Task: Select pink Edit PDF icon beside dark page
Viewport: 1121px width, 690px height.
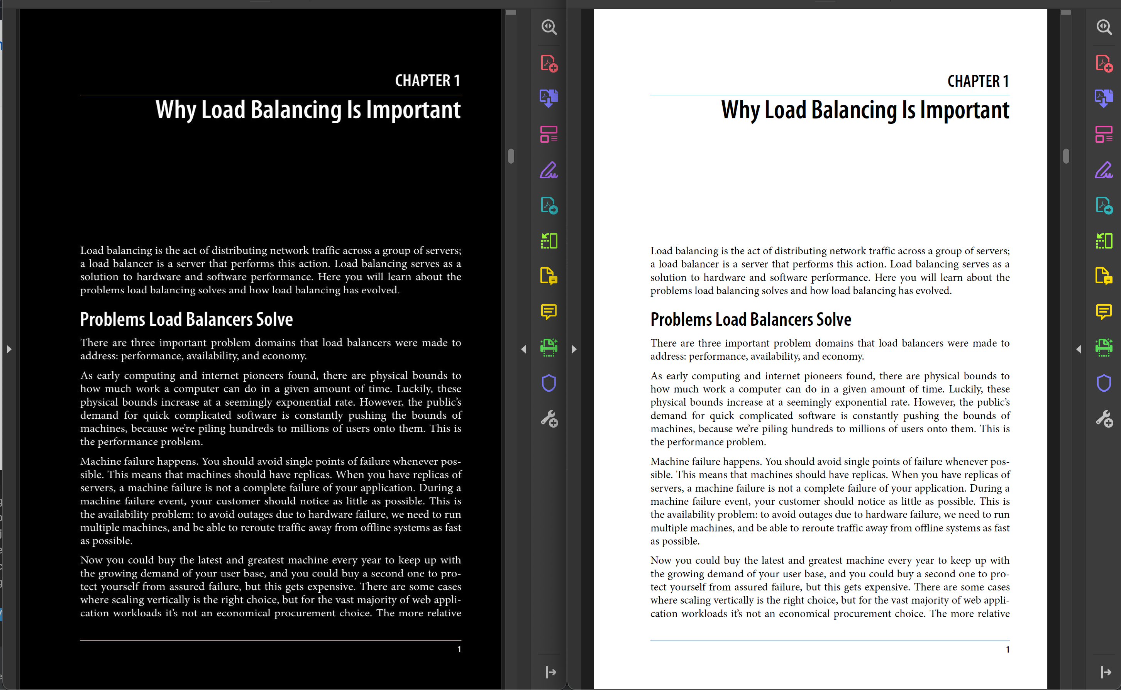Action: point(549,134)
